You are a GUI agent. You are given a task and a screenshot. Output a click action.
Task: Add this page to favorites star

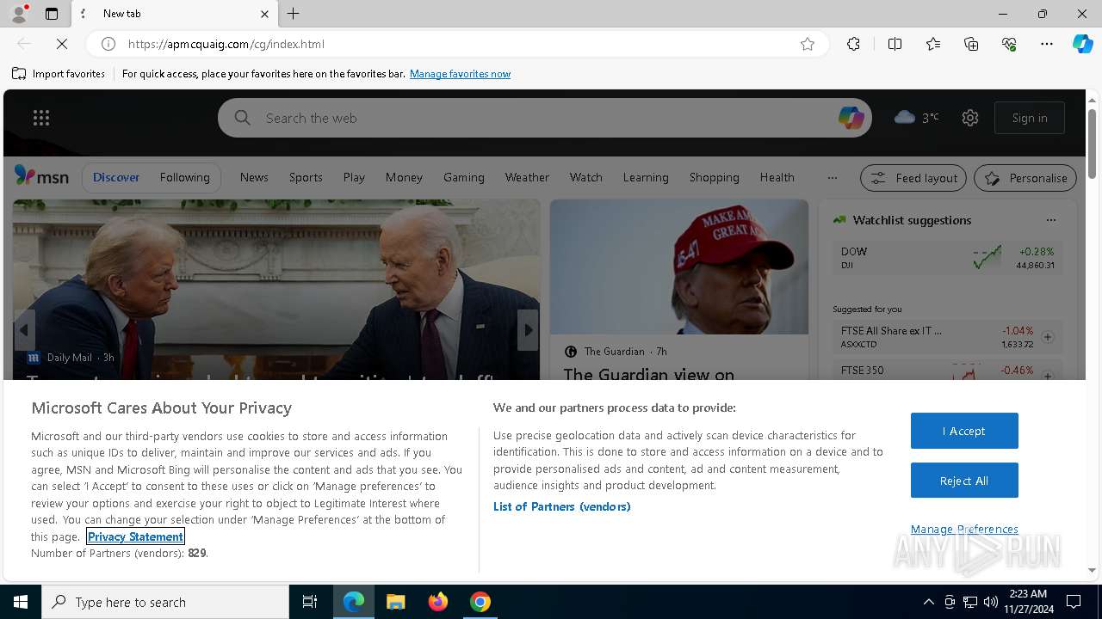point(808,44)
